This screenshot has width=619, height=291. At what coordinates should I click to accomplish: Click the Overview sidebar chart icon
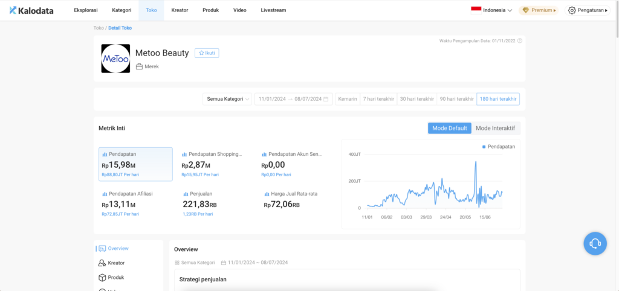pyautogui.click(x=102, y=248)
